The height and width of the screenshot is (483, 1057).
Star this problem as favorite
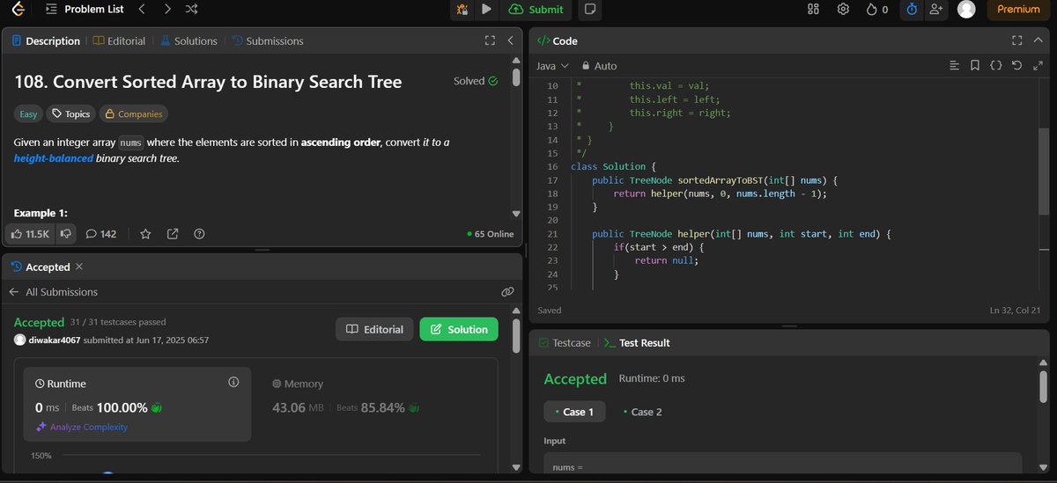tap(146, 234)
